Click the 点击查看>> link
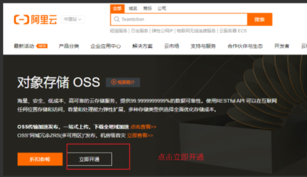 pos(143,127)
